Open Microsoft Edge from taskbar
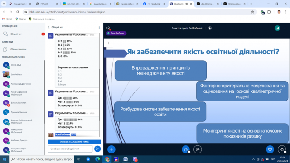Viewport: 290px width, 163px height. click(x=97, y=159)
